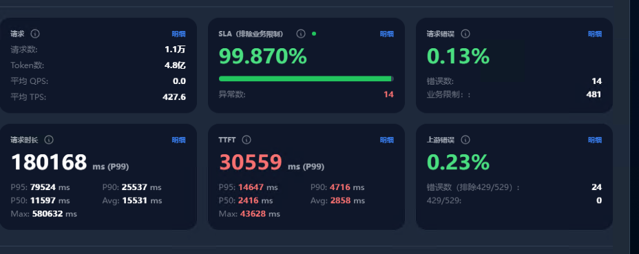
Task: Click TTFT Avg value 2858
Action: pos(341,200)
